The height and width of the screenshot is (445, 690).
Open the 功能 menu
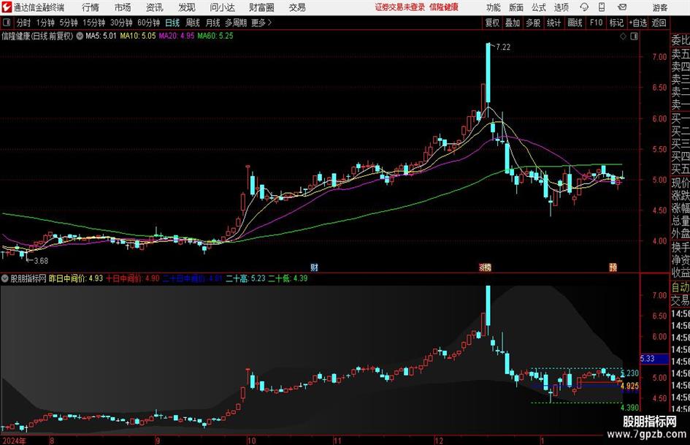point(494,7)
